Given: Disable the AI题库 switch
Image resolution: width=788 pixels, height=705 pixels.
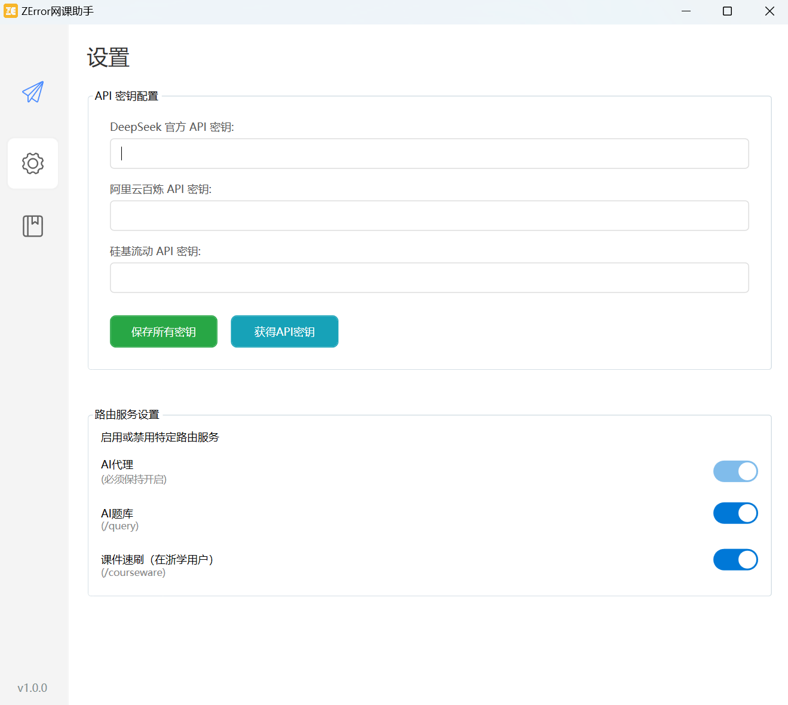Looking at the screenshot, I should click(735, 513).
